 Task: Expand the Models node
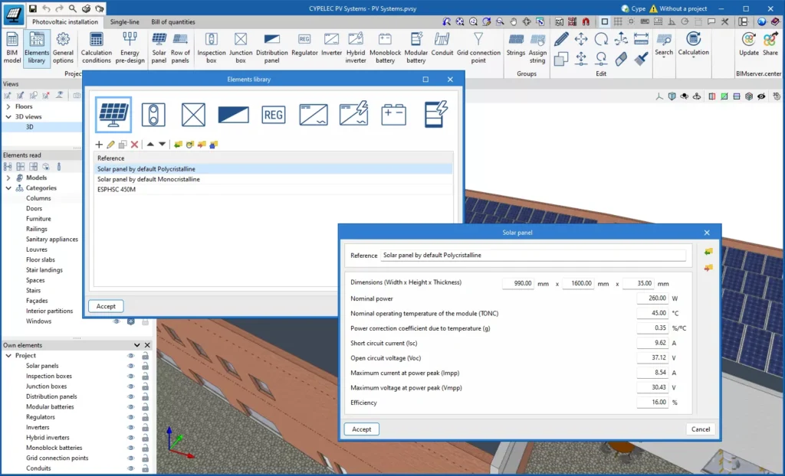pyautogui.click(x=8, y=178)
